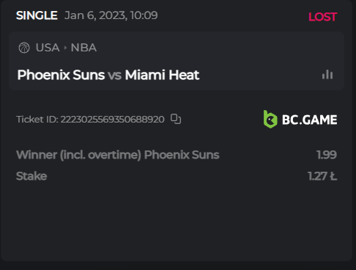
Task: Open match statistics bar chart icon
Action: (x=327, y=75)
